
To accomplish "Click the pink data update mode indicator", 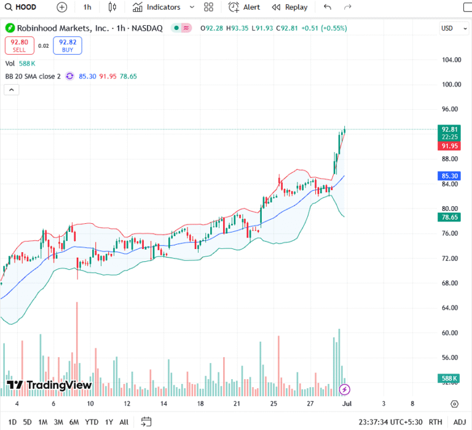I will pos(186,28).
